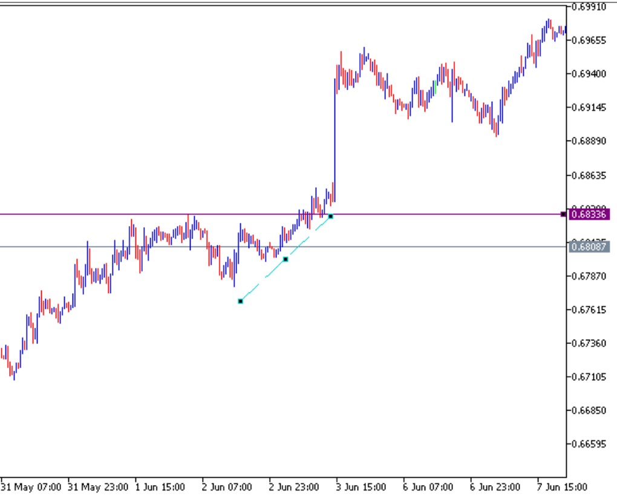Click the 3 Jun 15:00 time label
This screenshot has height=496, width=617.
click(362, 488)
